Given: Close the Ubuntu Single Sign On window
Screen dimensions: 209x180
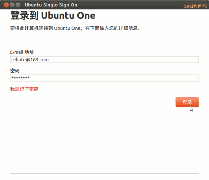Looking at the screenshot, I should point(6,5).
